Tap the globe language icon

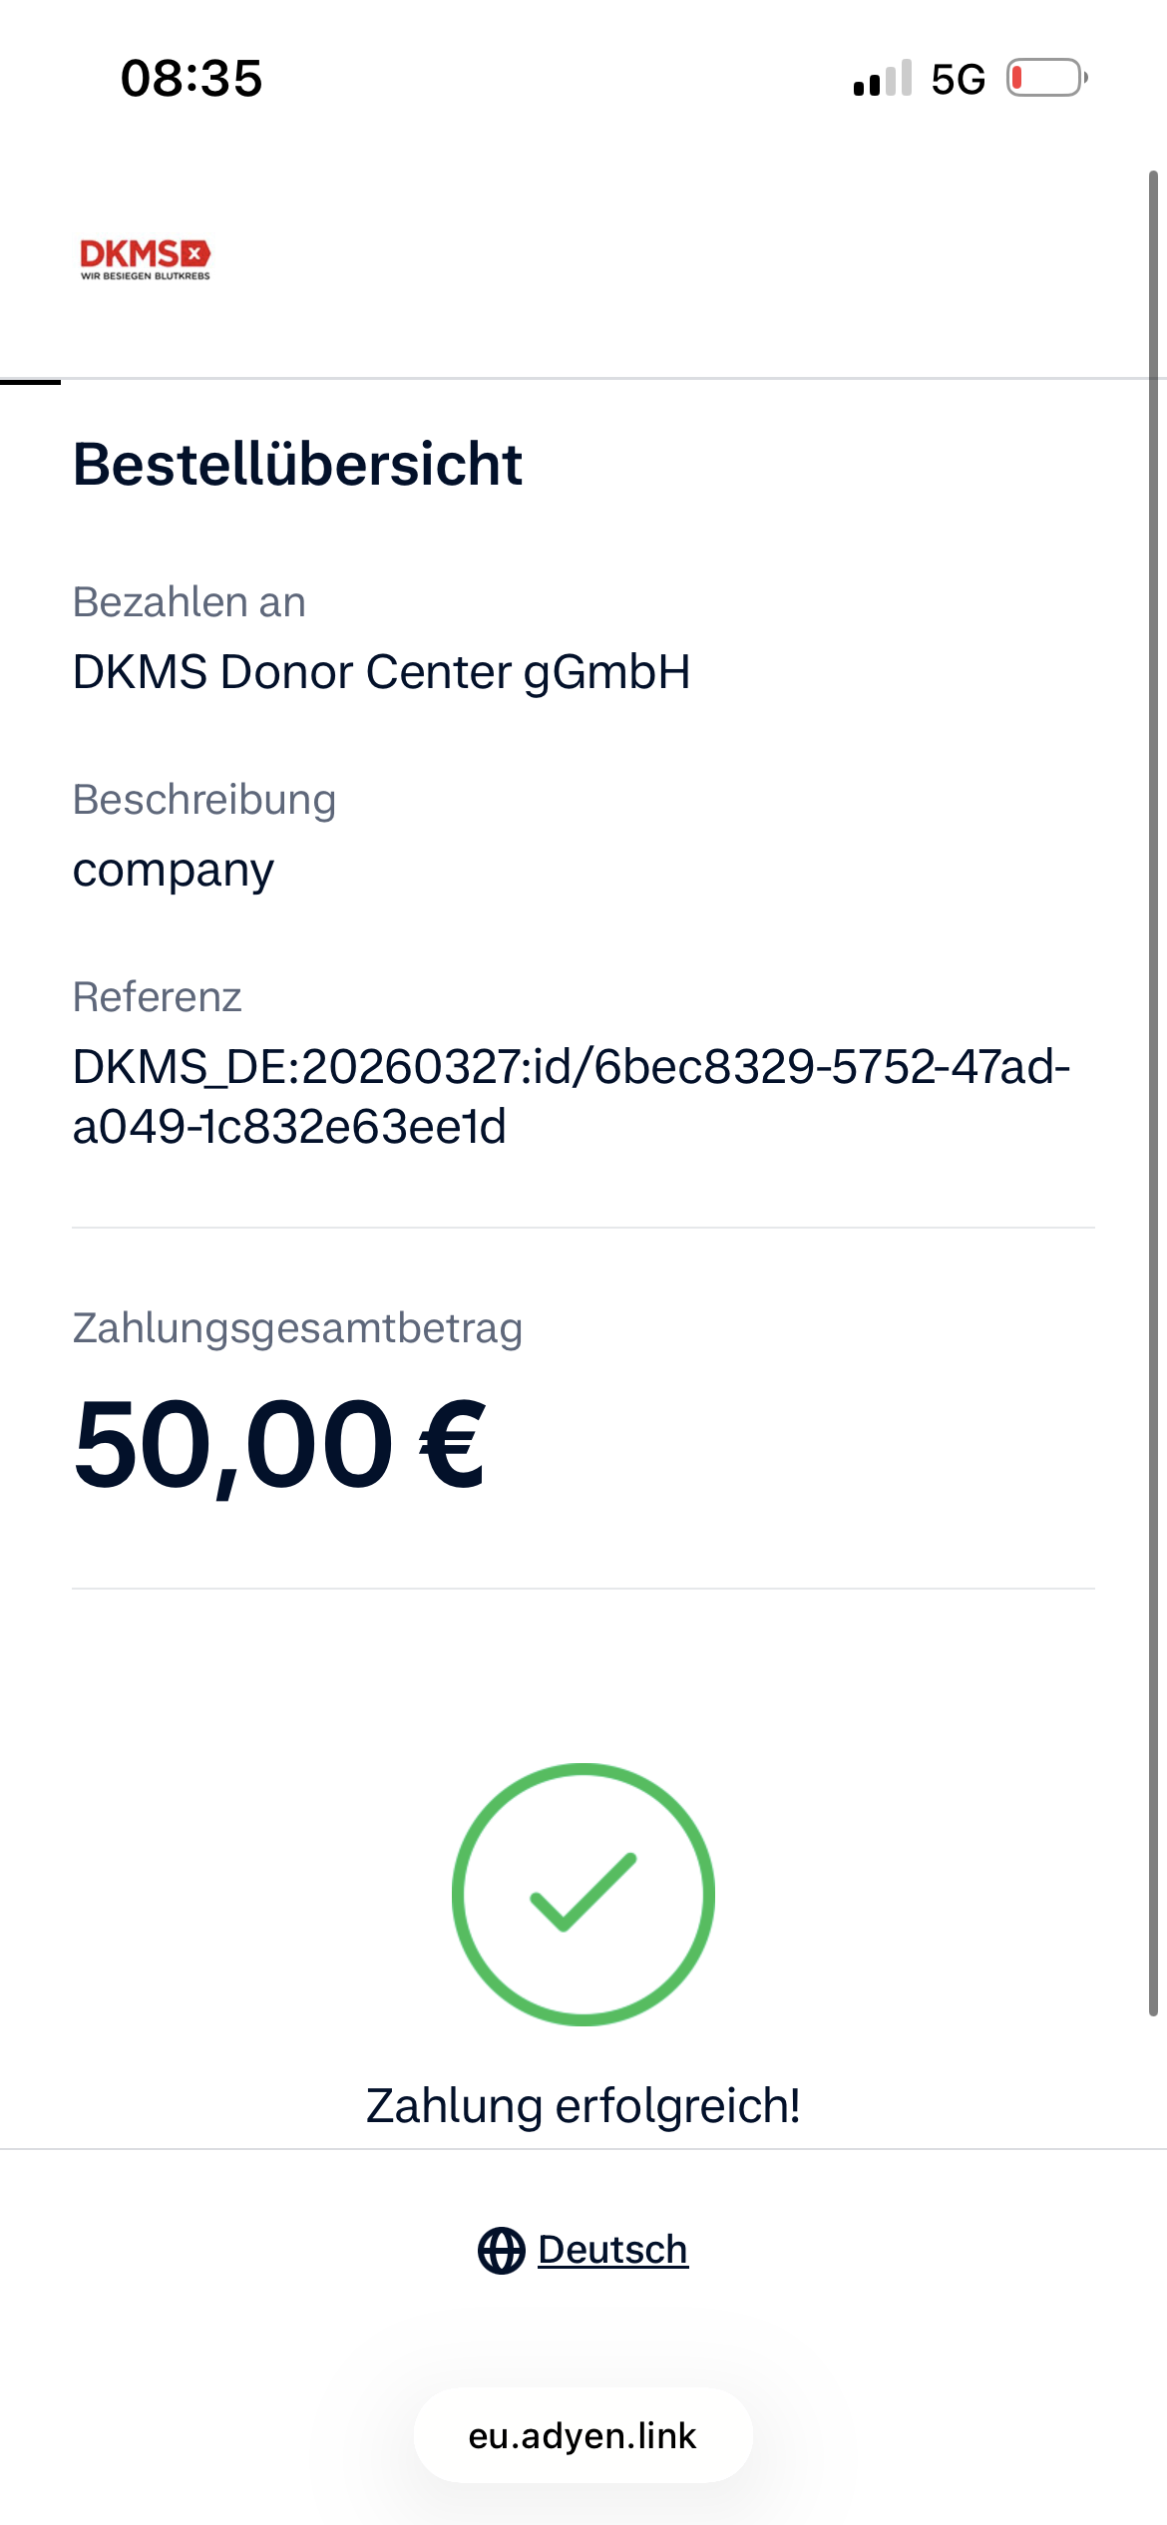501,2251
